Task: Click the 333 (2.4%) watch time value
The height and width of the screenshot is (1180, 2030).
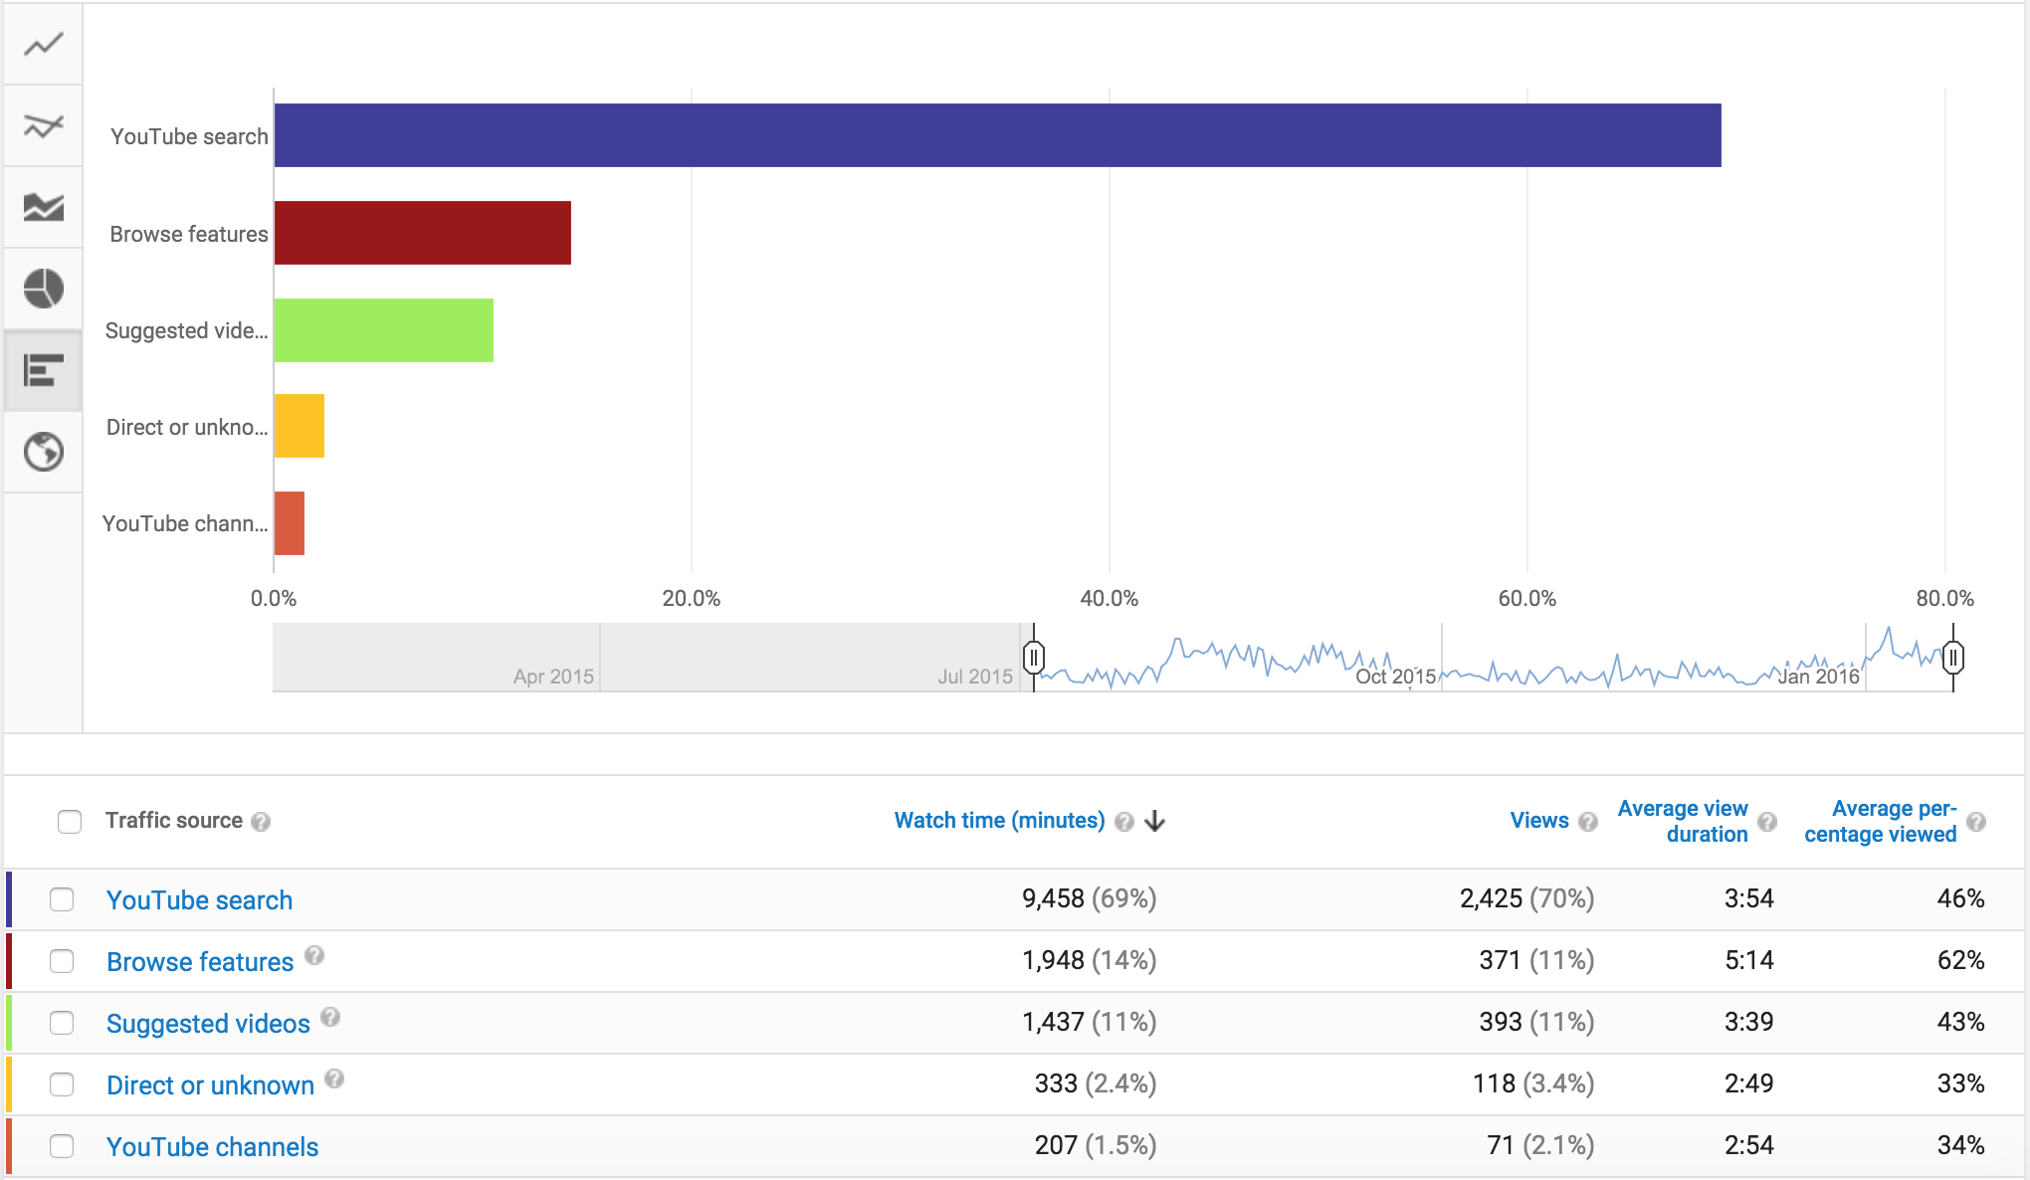Action: (1095, 1083)
